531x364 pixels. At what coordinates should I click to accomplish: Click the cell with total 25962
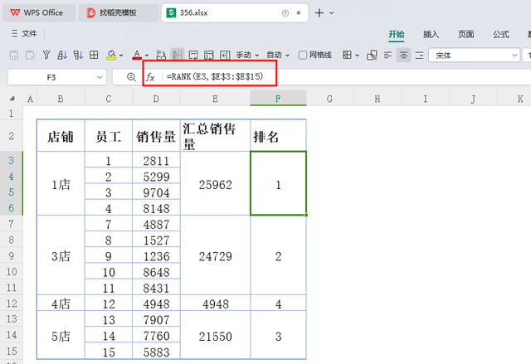coord(215,184)
